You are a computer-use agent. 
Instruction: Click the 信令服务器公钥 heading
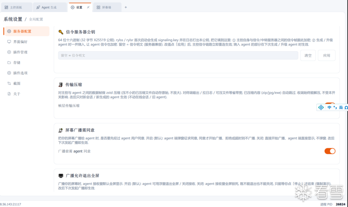pos(80,32)
